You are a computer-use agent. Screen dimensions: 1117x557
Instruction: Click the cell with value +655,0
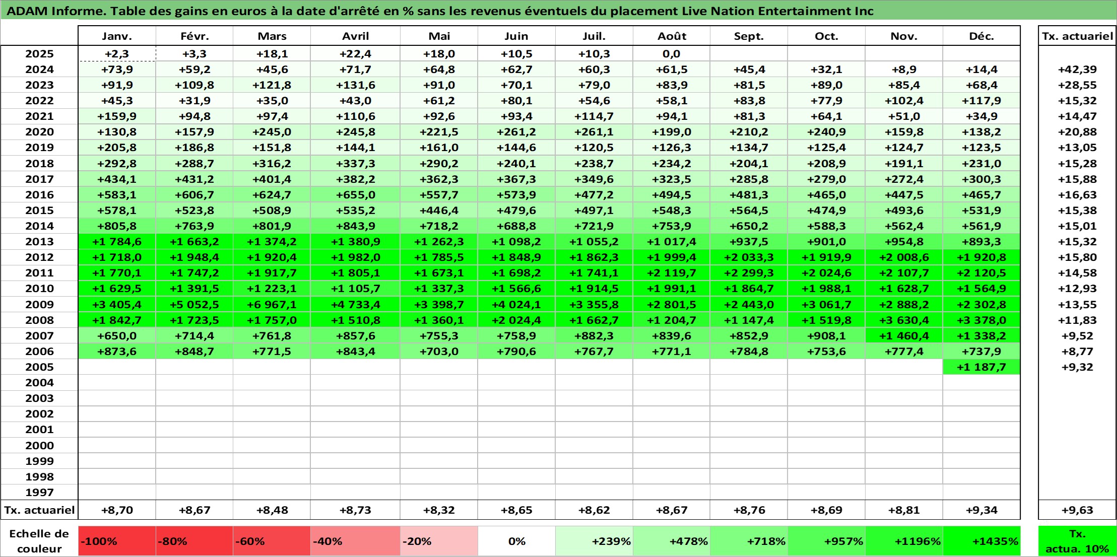click(355, 195)
